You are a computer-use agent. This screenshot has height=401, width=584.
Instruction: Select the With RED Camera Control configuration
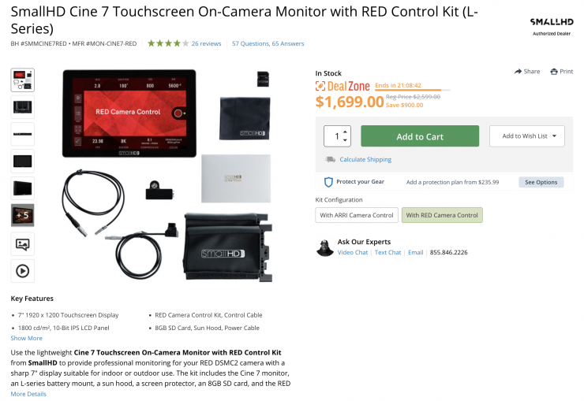pos(442,215)
